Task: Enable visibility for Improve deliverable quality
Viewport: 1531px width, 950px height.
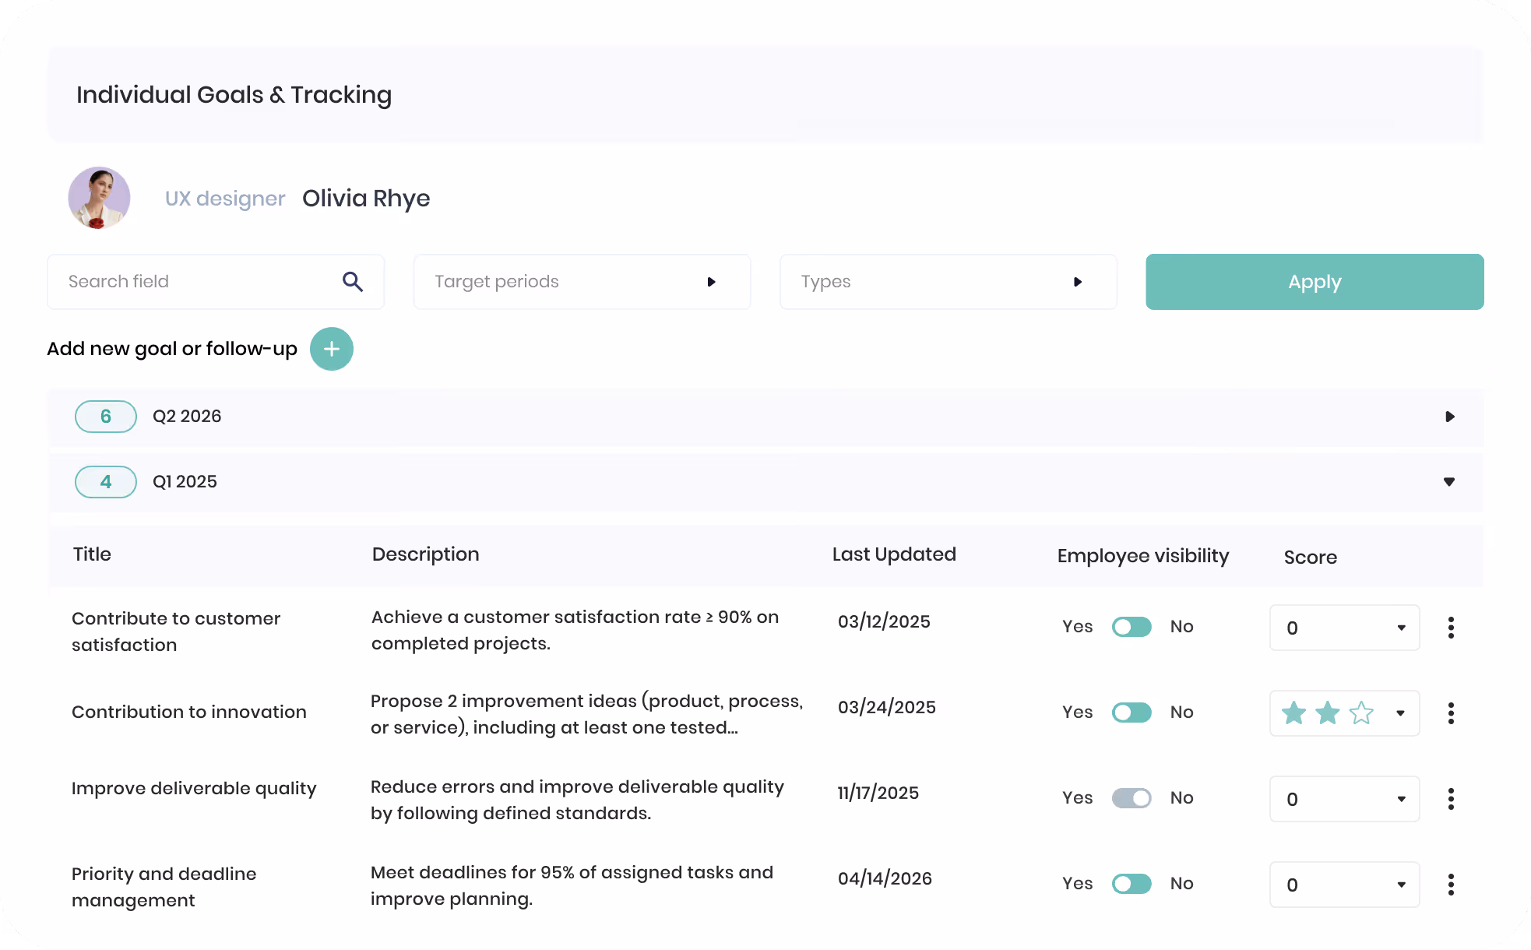Action: tap(1132, 798)
